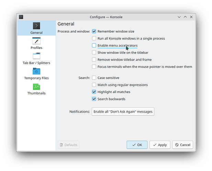
Task: Click the Highlight all matches label text
Action: 114,92
